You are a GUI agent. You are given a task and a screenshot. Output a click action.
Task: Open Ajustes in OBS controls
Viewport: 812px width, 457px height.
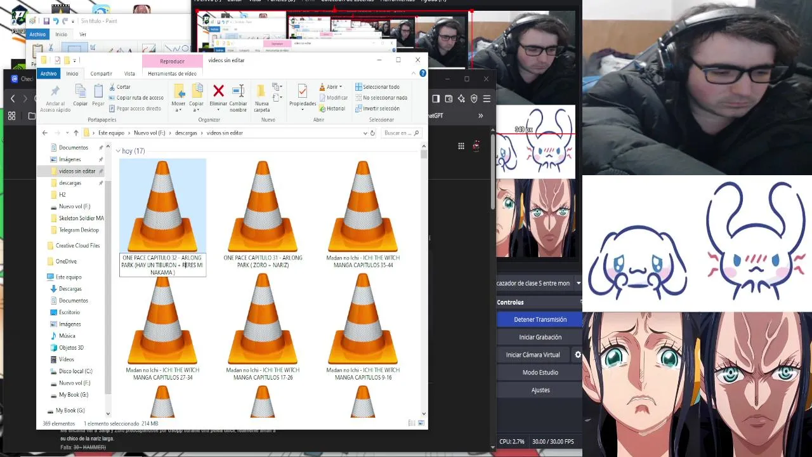pyautogui.click(x=540, y=390)
